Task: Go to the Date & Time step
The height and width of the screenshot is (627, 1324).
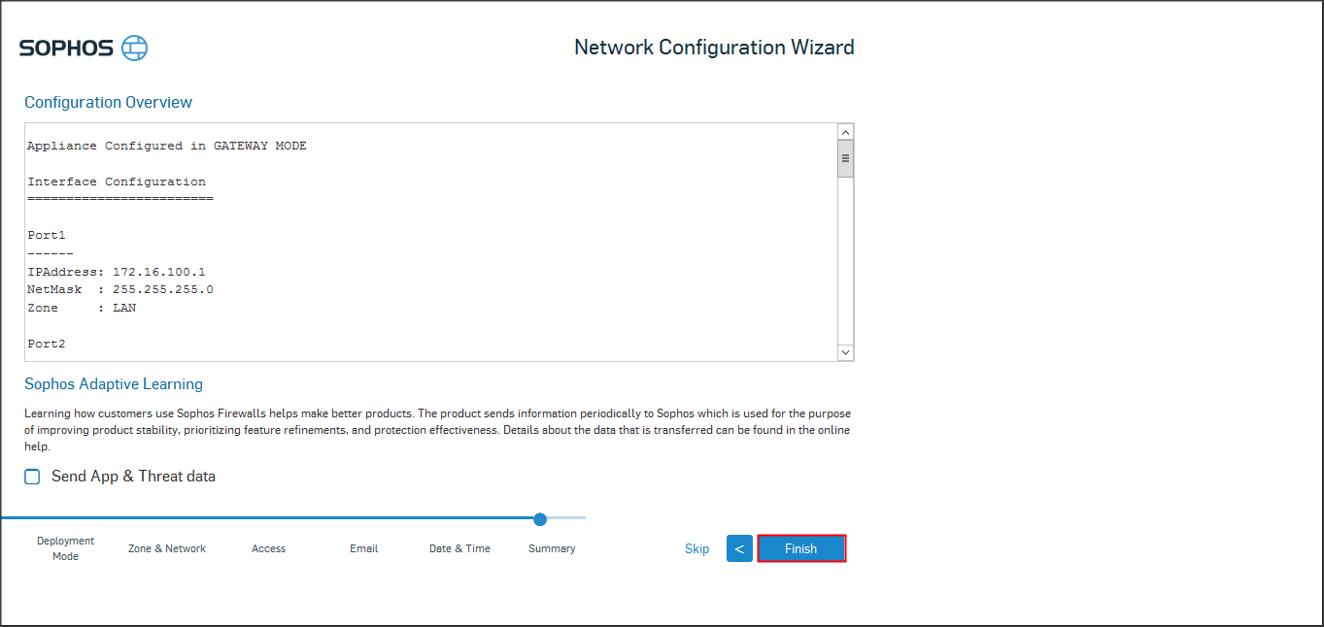Action: tap(459, 548)
